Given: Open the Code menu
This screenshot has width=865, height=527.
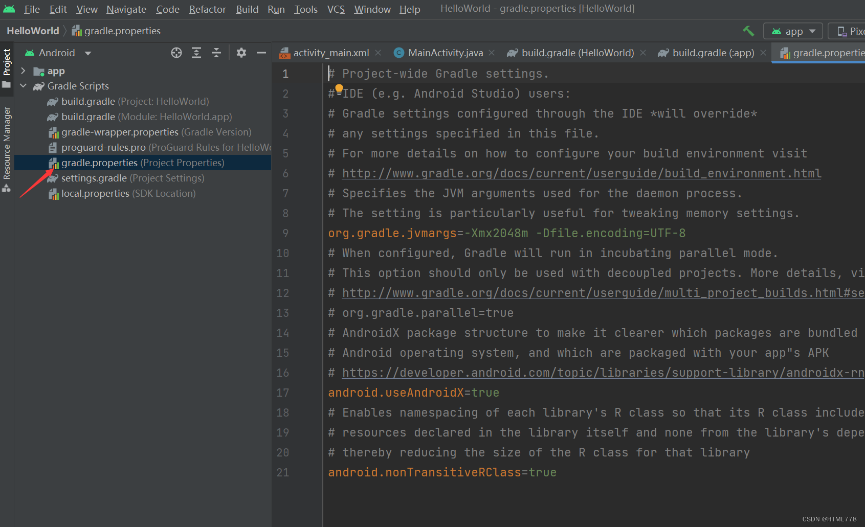Looking at the screenshot, I should coord(168,9).
